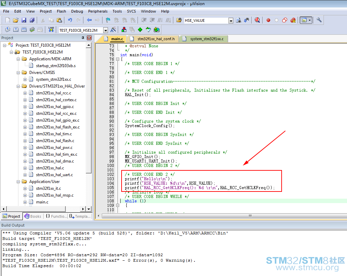Click the Translate current file icon

point(7,29)
